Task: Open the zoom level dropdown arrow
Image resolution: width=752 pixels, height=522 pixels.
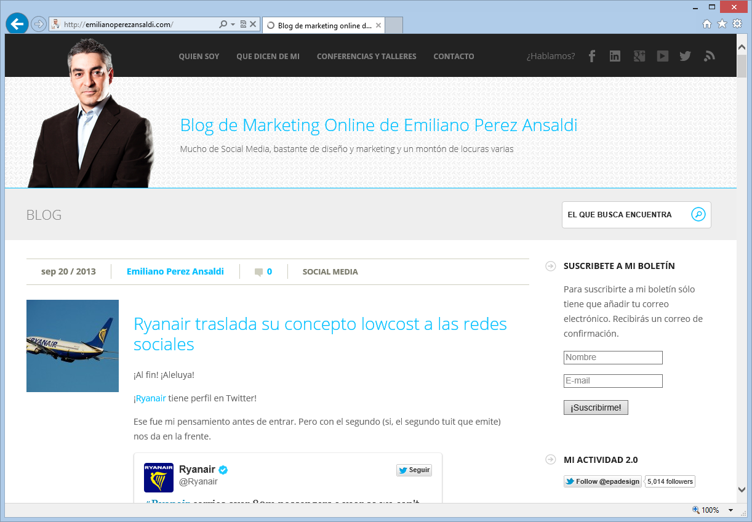Action: pyautogui.click(x=730, y=510)
